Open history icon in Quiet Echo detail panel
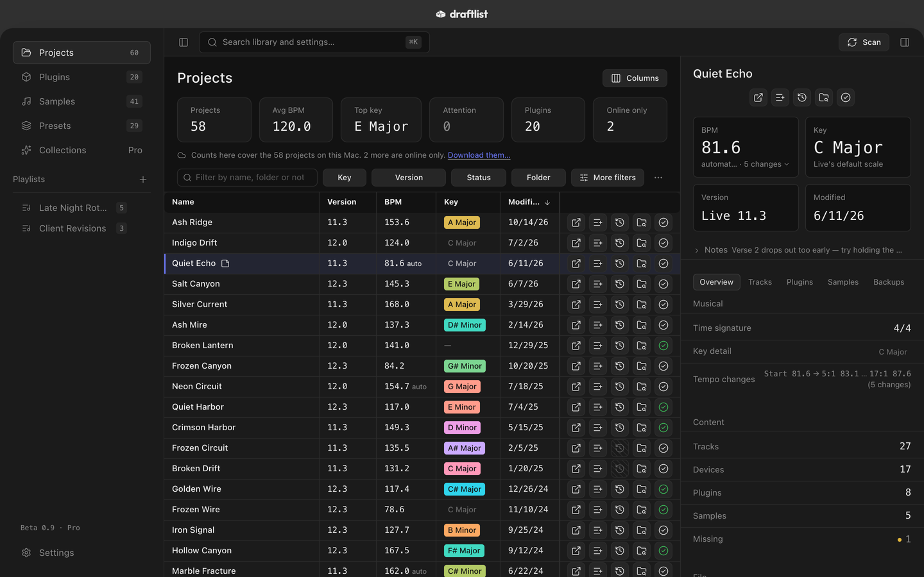This screenshot has height=577, width=924. point(802,97)
